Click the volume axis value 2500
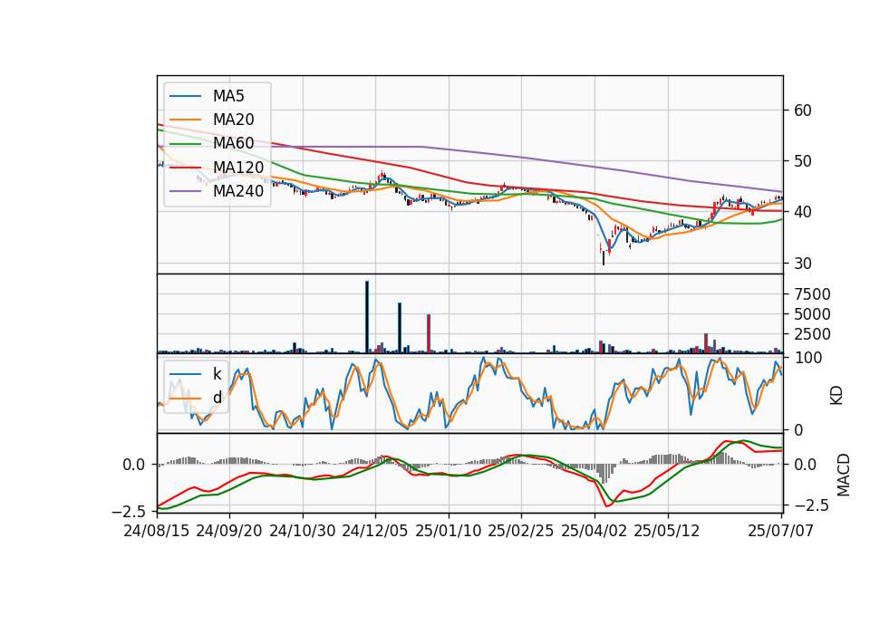Viewport: 870px width, 625px height. (x=812, y=334)
